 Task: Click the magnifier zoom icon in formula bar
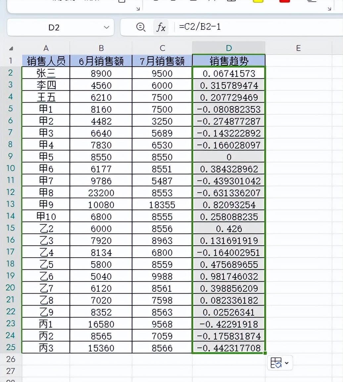(141, 27)
